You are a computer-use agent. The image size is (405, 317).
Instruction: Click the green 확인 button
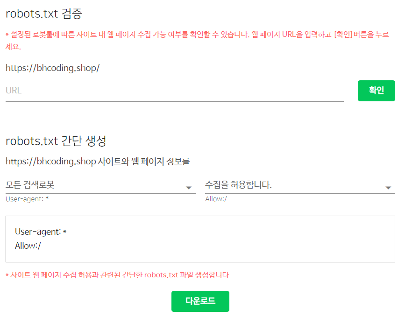377,91
